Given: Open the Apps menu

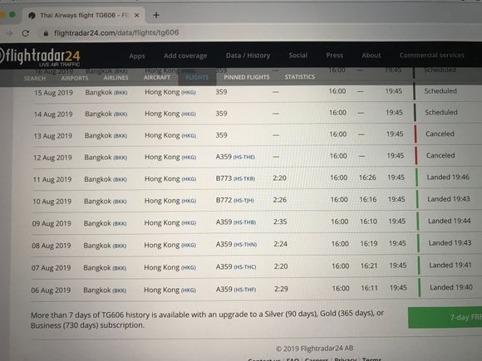Looking at the screenshot, I should (137, 56).
